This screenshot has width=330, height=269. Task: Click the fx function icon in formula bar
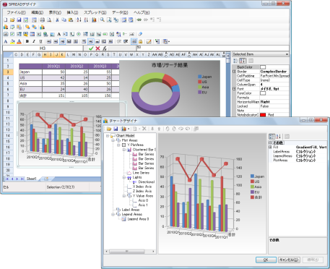click(105, 48)
